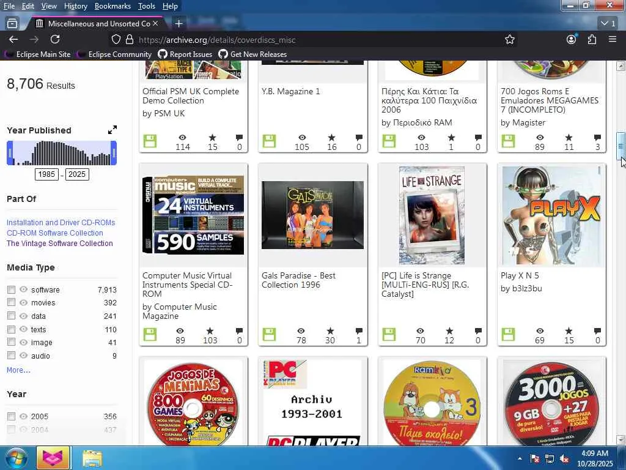The image size is (626, 470).
Task: Click the 1985 start year field
Action: point(46,174)
